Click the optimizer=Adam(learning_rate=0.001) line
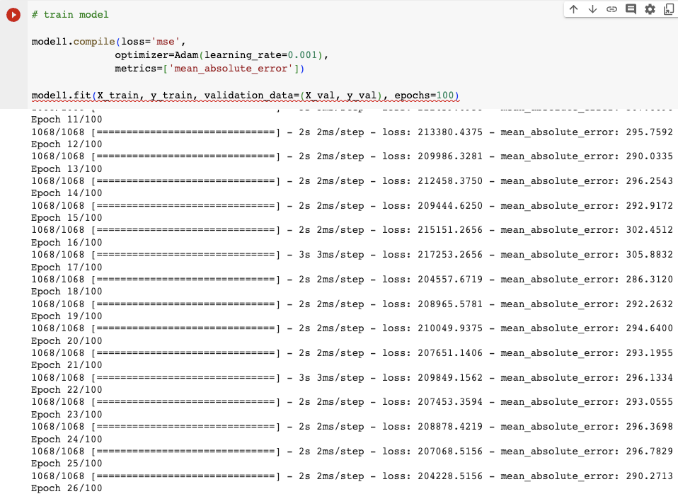The width and height of the screenshot is (678, 494). (222, 55)
